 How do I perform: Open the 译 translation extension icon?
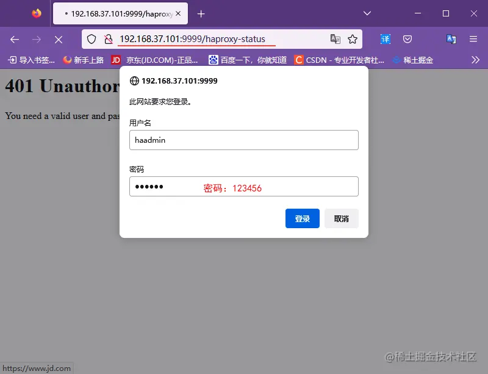click(385, 38)
